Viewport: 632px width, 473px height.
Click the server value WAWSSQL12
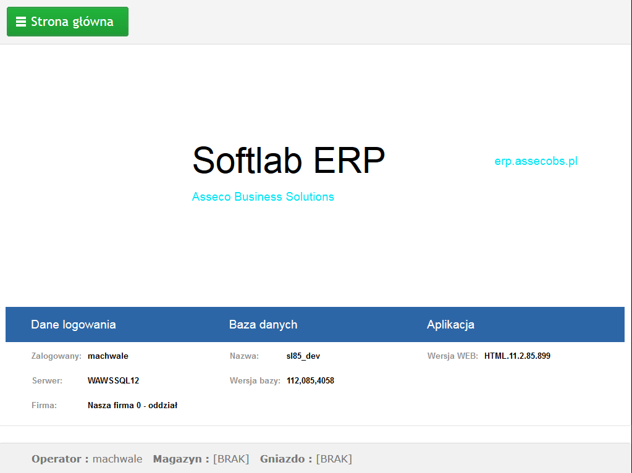(113, 381)
